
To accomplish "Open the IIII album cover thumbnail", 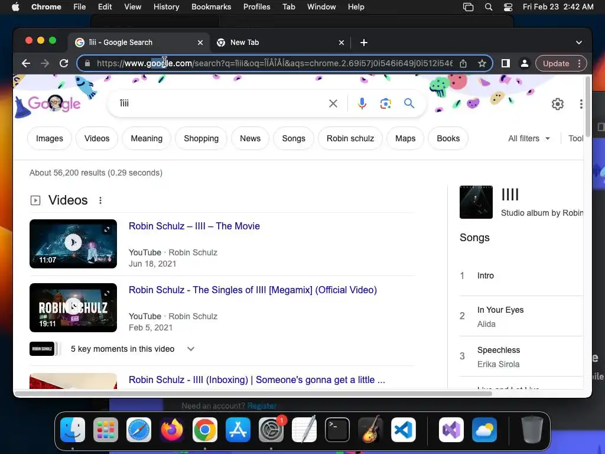I will tap(476, 202).
